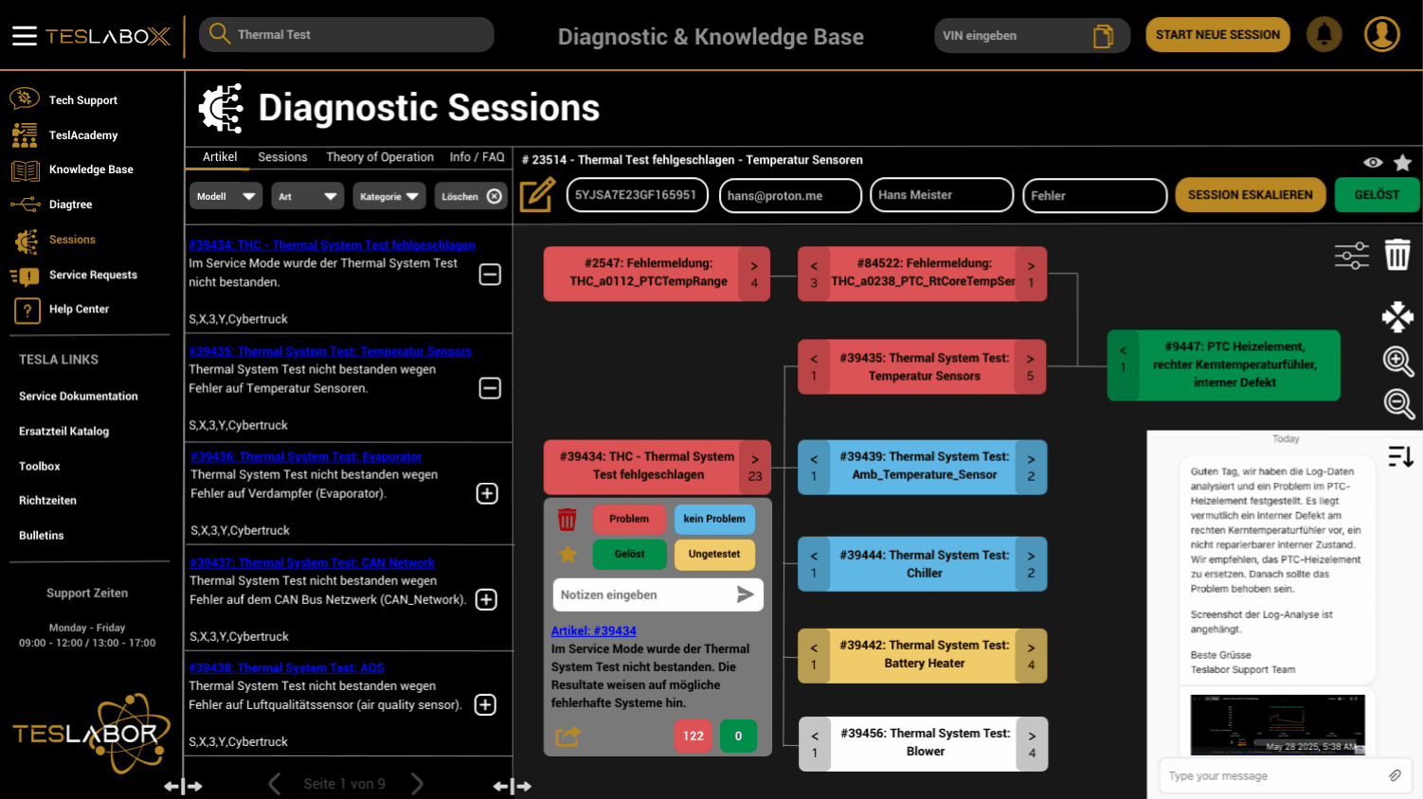Star the #39434 node article
The height and width of the screenshot is (799, 1423).
567,554
